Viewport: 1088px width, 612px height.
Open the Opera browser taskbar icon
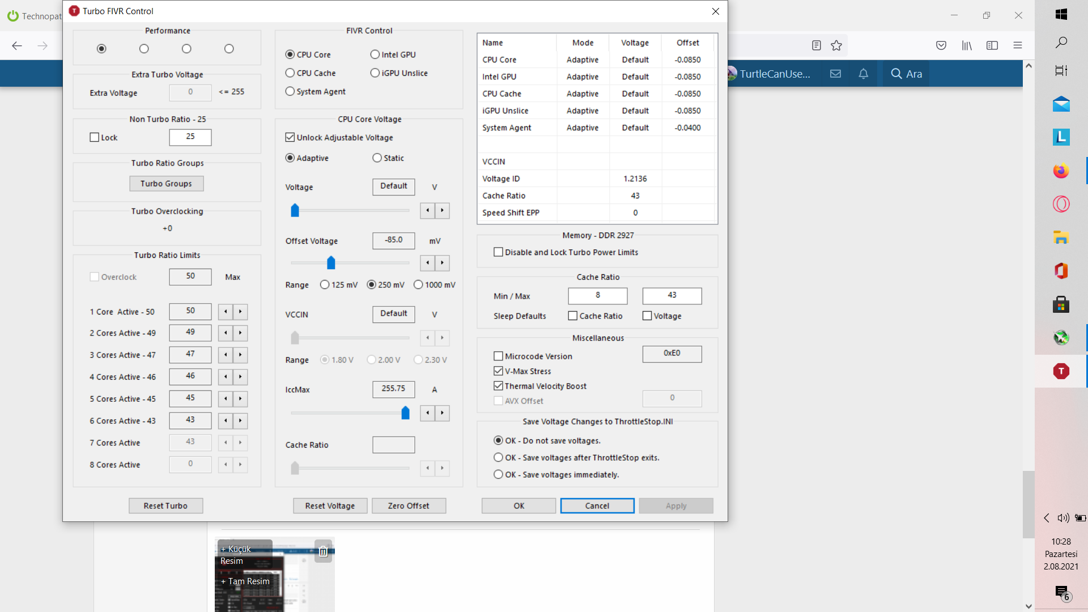(x=1061, y=204)
